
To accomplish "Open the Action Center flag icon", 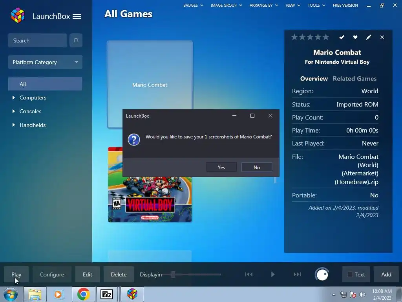I will pos(353,295).
